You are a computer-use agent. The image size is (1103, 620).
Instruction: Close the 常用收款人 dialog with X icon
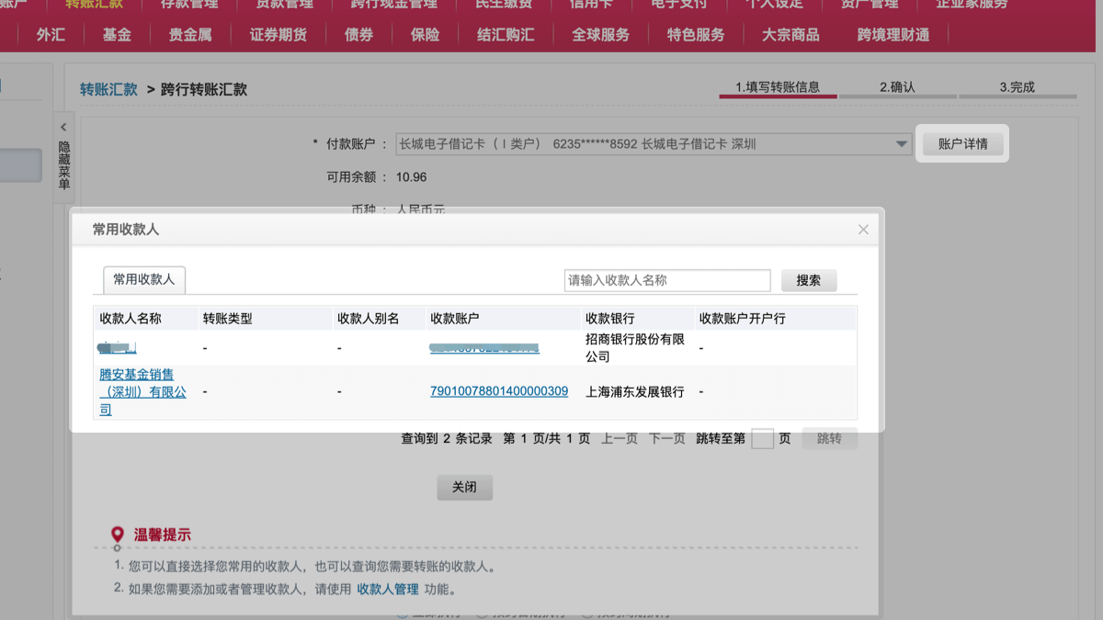point(863,230)
